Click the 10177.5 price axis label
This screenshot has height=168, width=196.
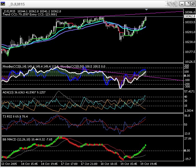click(x=190, y=52)
